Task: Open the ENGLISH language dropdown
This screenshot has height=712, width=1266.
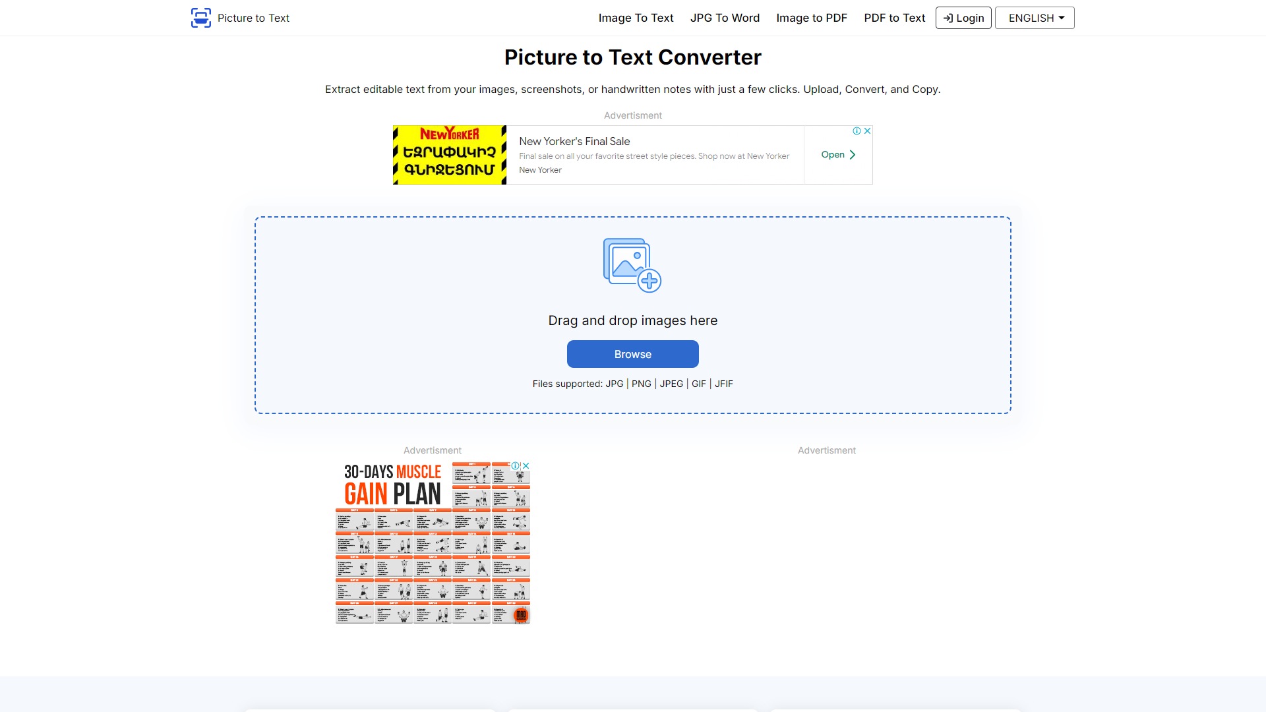Action: tap(1034, 18)
